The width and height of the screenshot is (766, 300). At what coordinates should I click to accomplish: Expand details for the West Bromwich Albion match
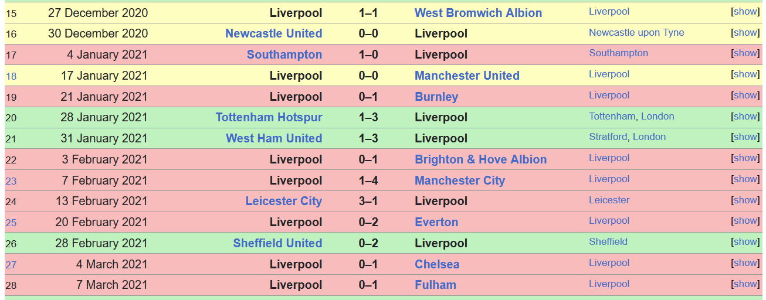(x=745, y=12)
